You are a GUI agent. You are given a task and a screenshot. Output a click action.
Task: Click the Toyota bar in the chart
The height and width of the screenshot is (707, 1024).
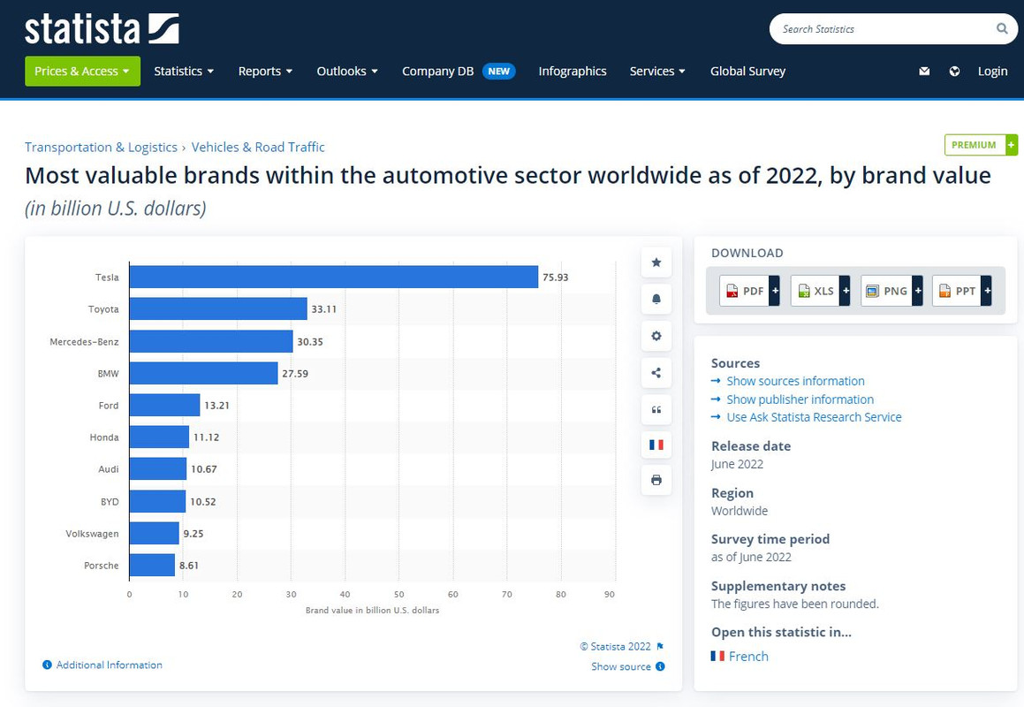[218, 309]
